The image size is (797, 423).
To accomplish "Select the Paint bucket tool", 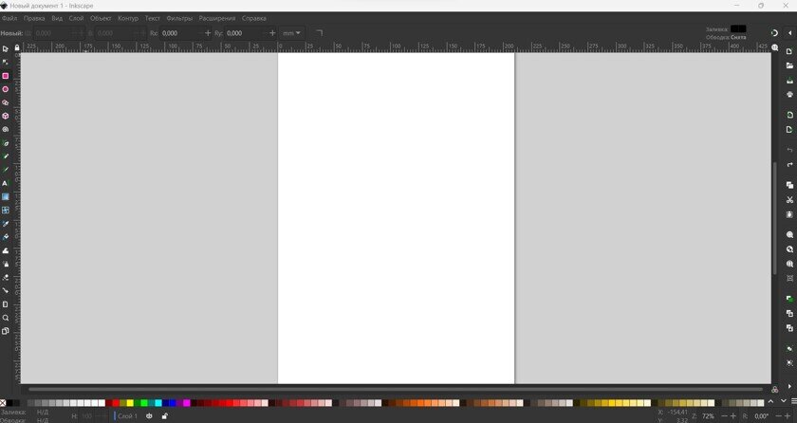I will click(5, 237).
